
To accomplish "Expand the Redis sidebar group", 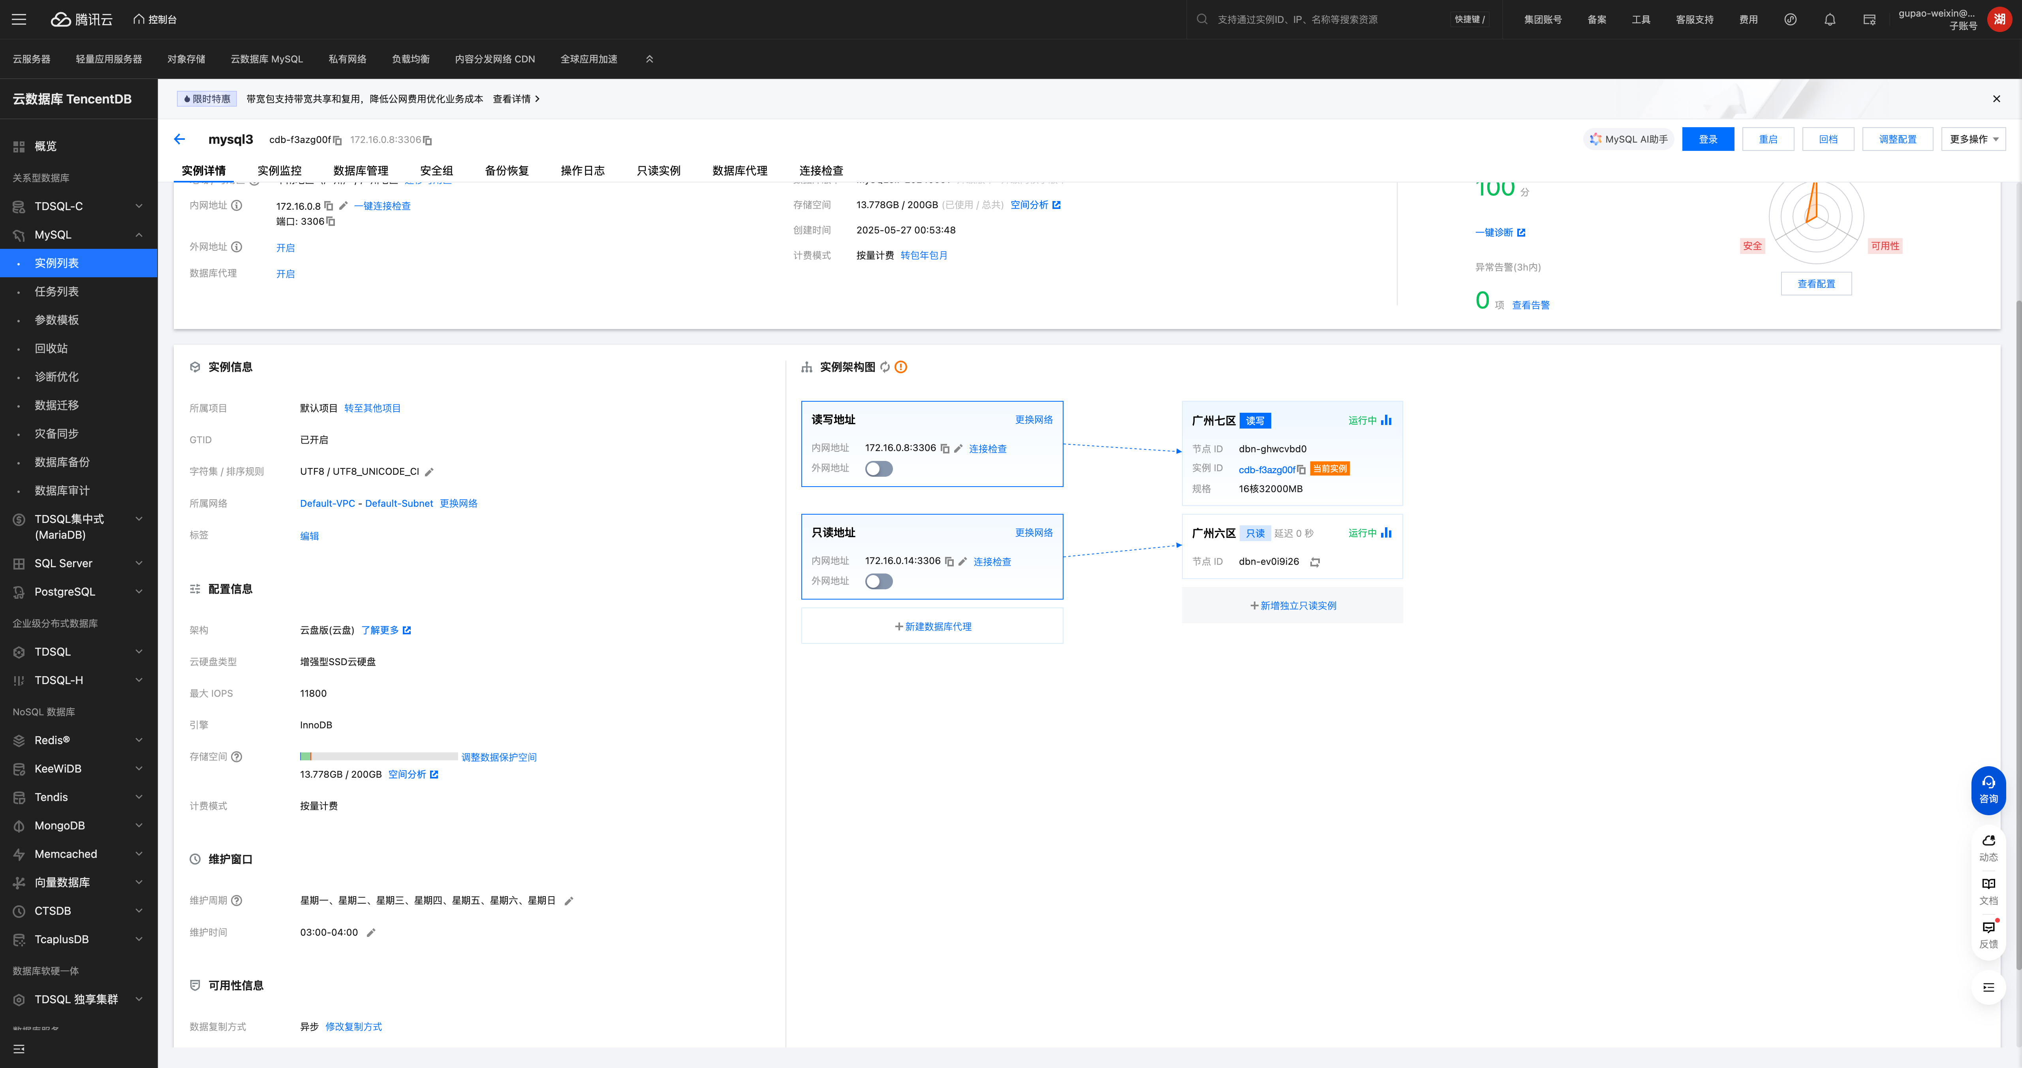I will click(79, 741).
